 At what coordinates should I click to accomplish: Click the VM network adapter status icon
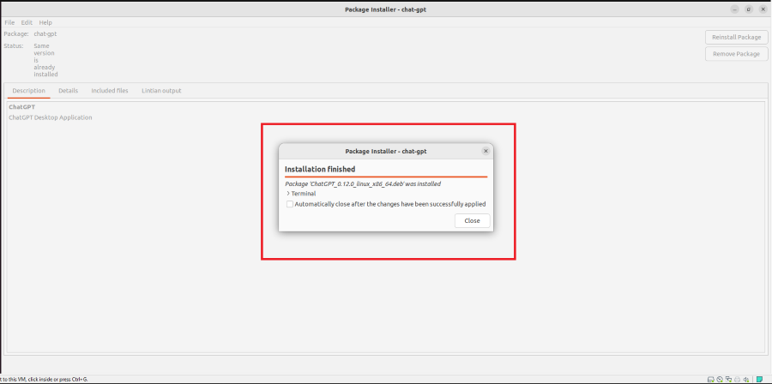coord(728,379)
